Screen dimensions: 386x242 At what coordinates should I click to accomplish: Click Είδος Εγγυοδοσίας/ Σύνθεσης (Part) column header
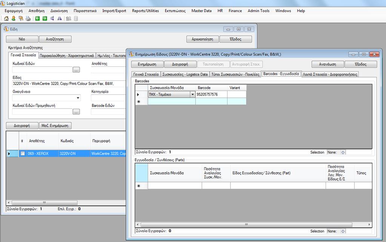(278, 173)
